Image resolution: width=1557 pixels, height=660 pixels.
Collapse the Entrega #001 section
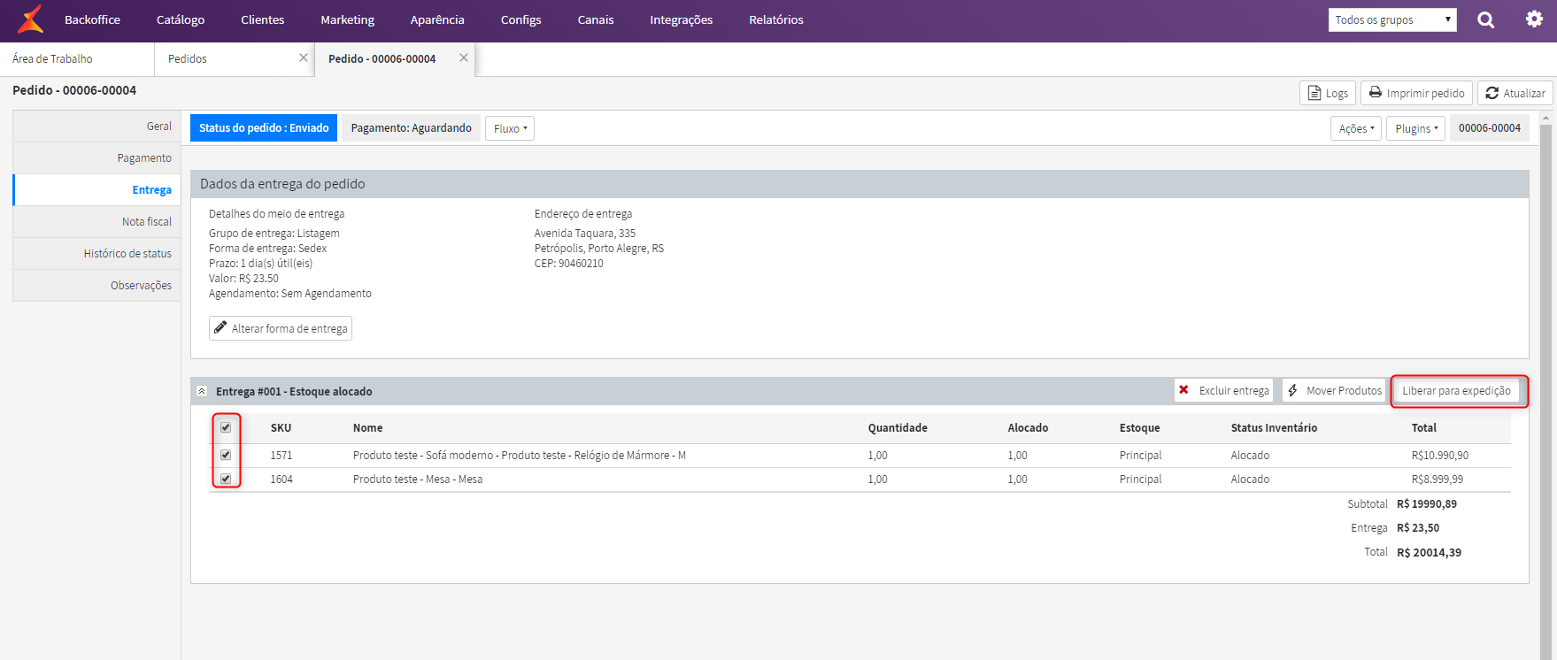202,391
